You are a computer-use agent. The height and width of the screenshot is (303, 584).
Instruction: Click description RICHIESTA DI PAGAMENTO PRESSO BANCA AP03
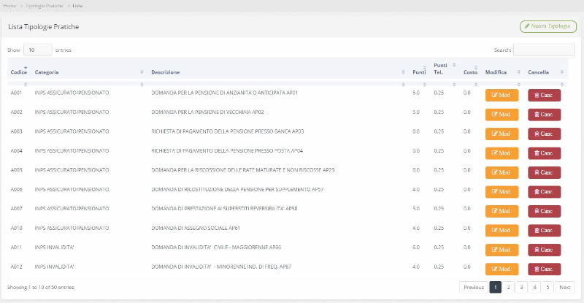(228, 131)
